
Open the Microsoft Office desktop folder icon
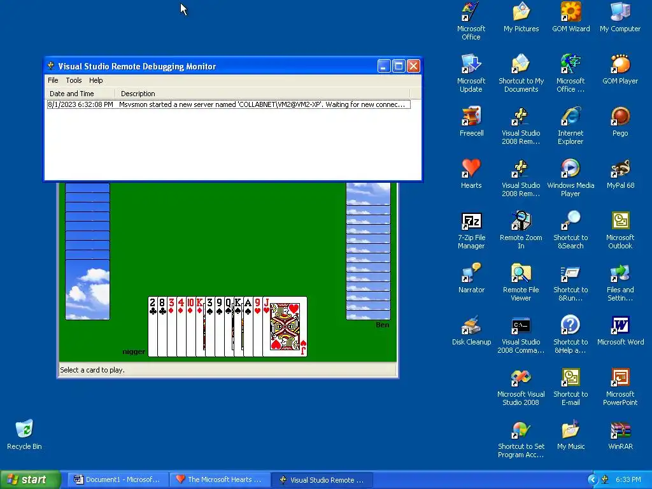pyautogui.click(x=471, y=21)
